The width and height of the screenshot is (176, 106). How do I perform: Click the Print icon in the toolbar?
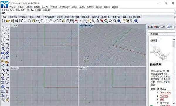coord(16,21)
